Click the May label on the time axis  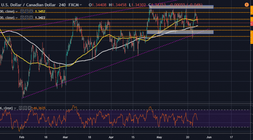(x=159, y=137)
